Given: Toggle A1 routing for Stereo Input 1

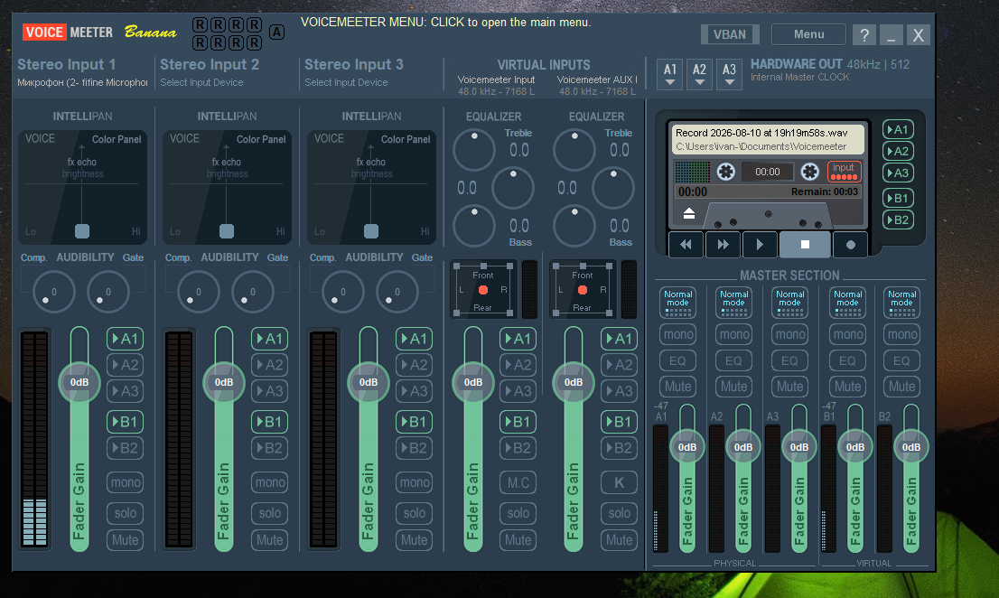Looking at the screenshot, I should coord(125,339).
